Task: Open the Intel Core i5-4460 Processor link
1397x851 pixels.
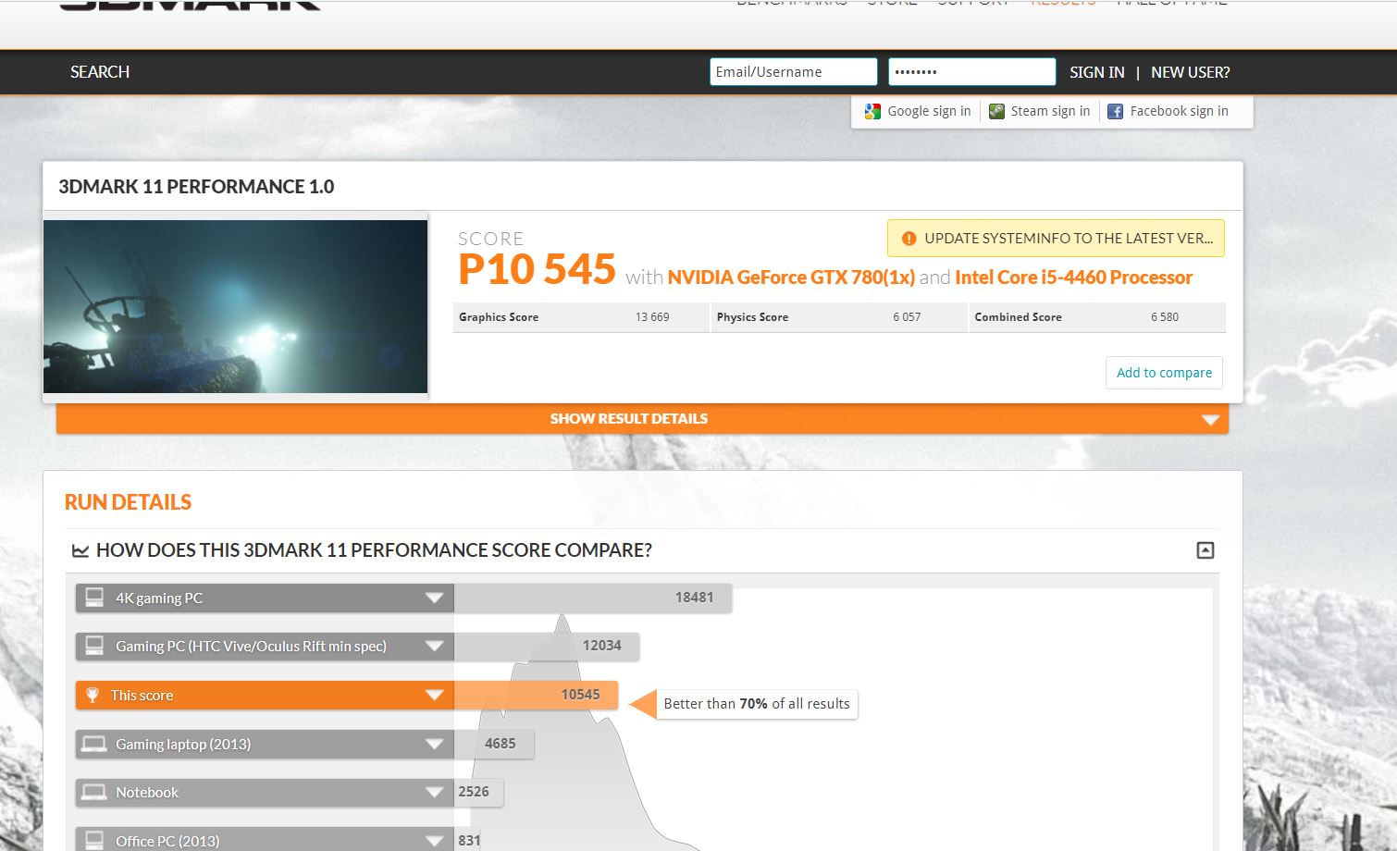Action: (1073, 277)
